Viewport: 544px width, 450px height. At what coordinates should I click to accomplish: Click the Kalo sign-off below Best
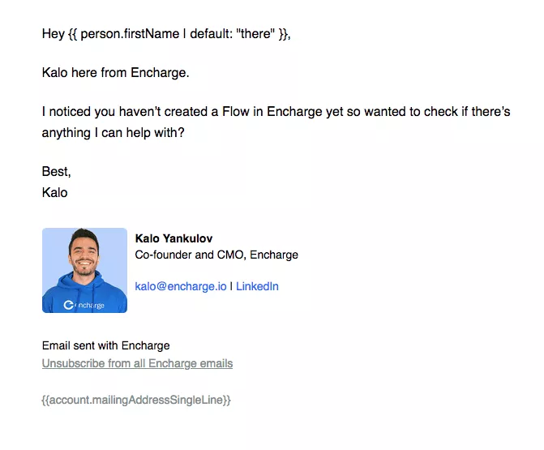pos(54,192)
